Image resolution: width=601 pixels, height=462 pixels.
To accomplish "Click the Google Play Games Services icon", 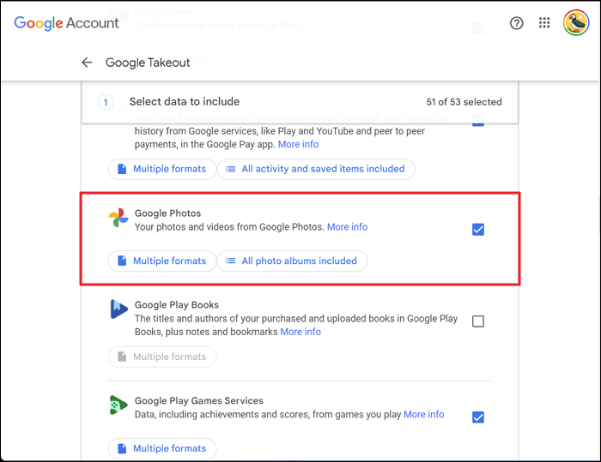I will (118, 405).
